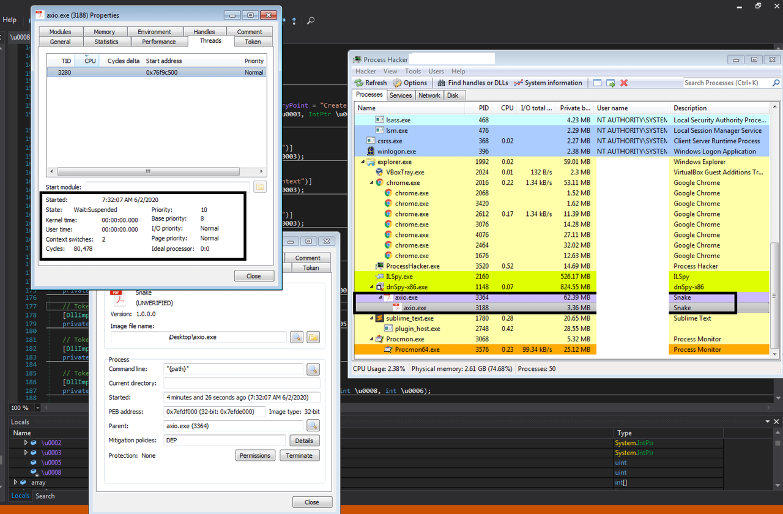Click the magnifier button beside Parent field
This screenshot has width=783, height=514.
pyautogui.click(x=313, y=426)
